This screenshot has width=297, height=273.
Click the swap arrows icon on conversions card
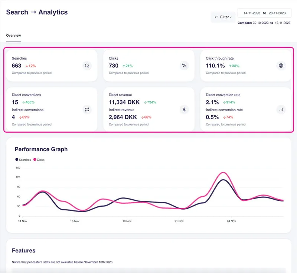[x=87, y=109]
